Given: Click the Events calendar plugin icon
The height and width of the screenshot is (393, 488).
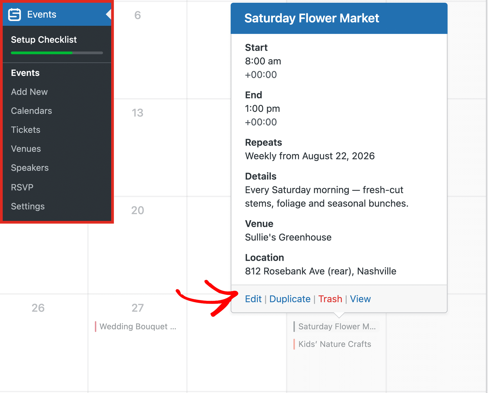Looking at the screenshot, I should tap(14, 14).
